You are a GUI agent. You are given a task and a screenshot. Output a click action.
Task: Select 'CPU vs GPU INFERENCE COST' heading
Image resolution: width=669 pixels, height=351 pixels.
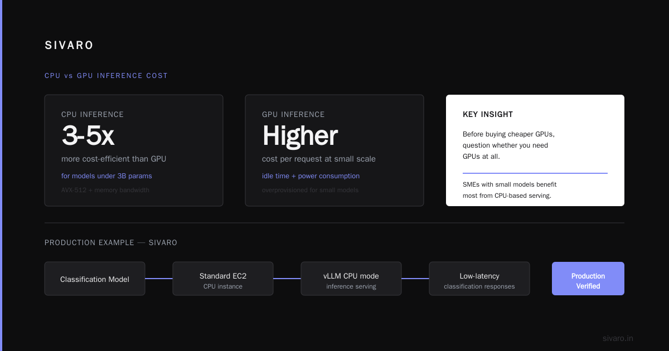(106, 76)
